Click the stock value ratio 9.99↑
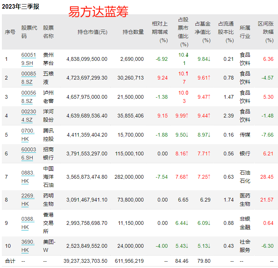The height and width of the screenshot is (268, 278). click(182, 116)
